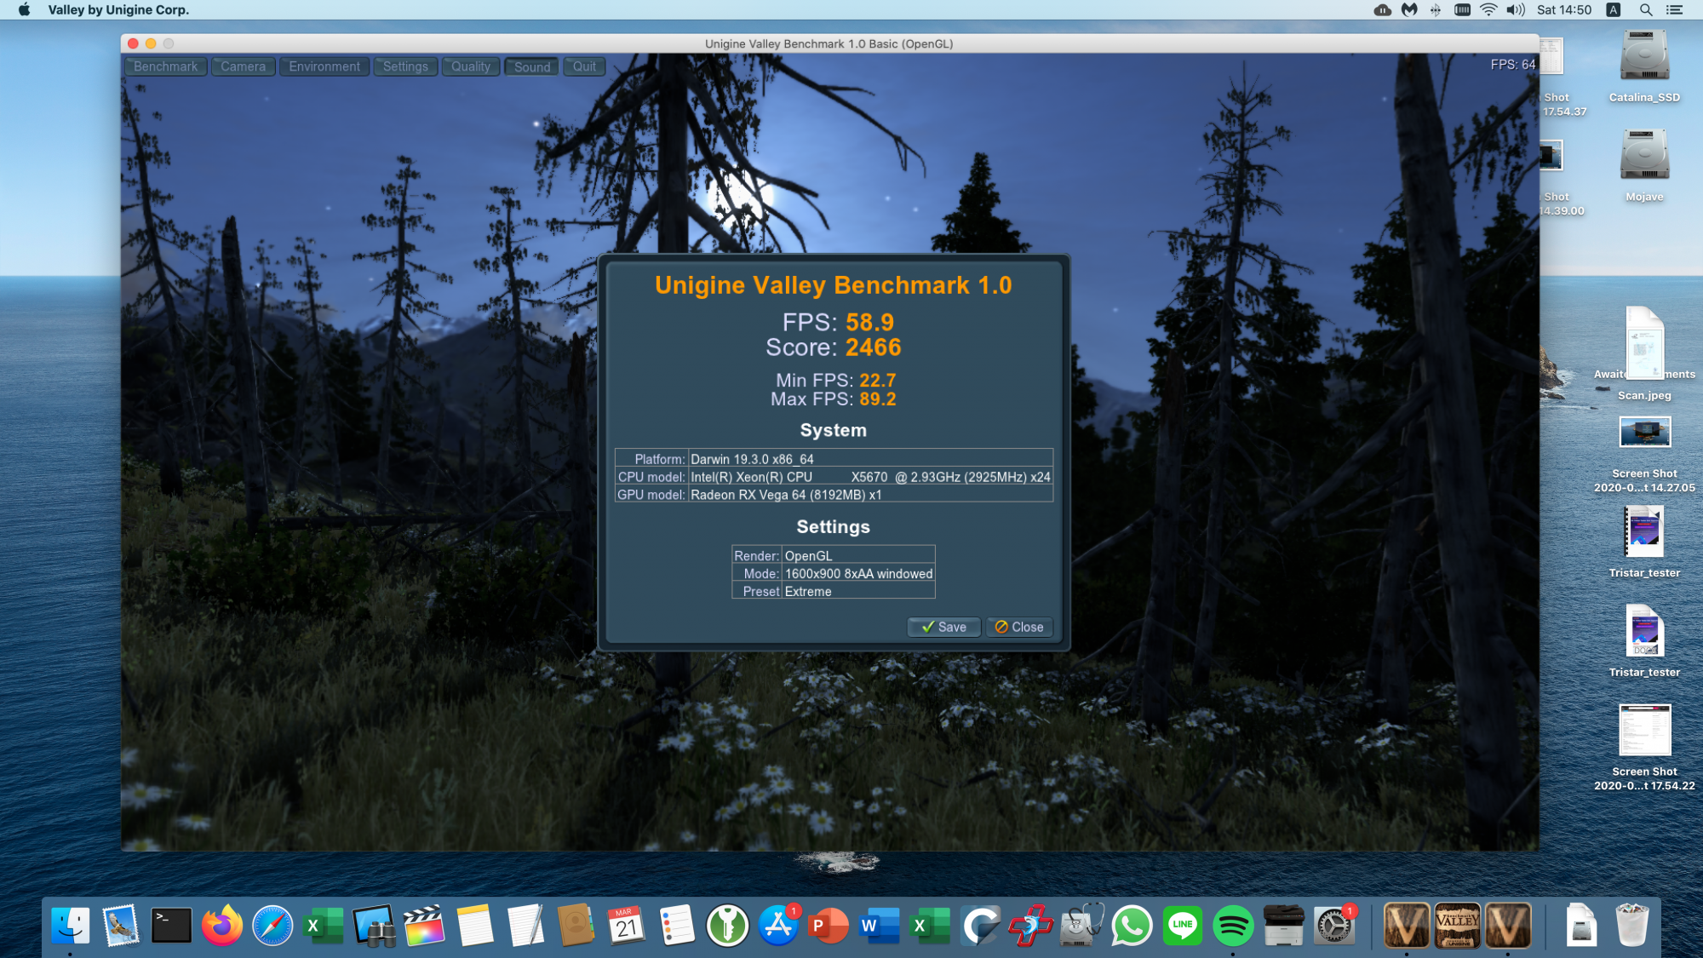Image resolution: width=1703 pixels, height=958 pixels.
Task: Launch KeePassXC green key icon
Action: [727, 926]
